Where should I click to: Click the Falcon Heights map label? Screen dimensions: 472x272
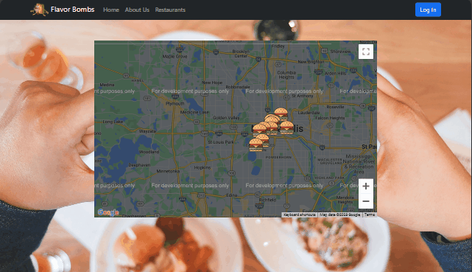point(330,118)
